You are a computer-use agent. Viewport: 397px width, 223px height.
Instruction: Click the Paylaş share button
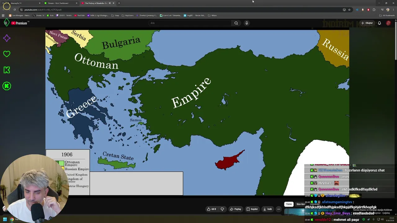point(235,209)
